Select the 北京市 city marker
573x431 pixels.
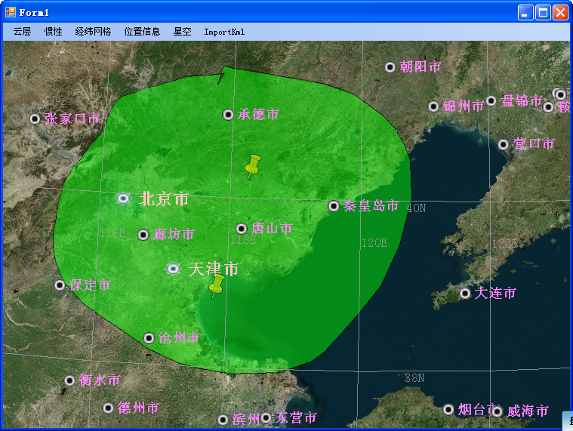point(124,199)
